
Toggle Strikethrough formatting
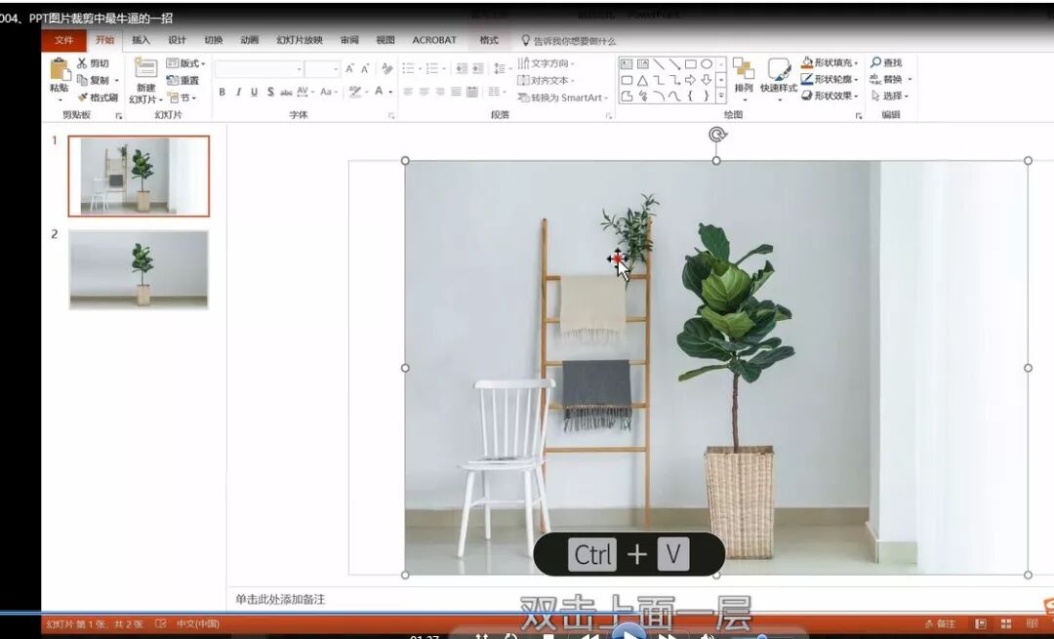(x=286, y=92)
